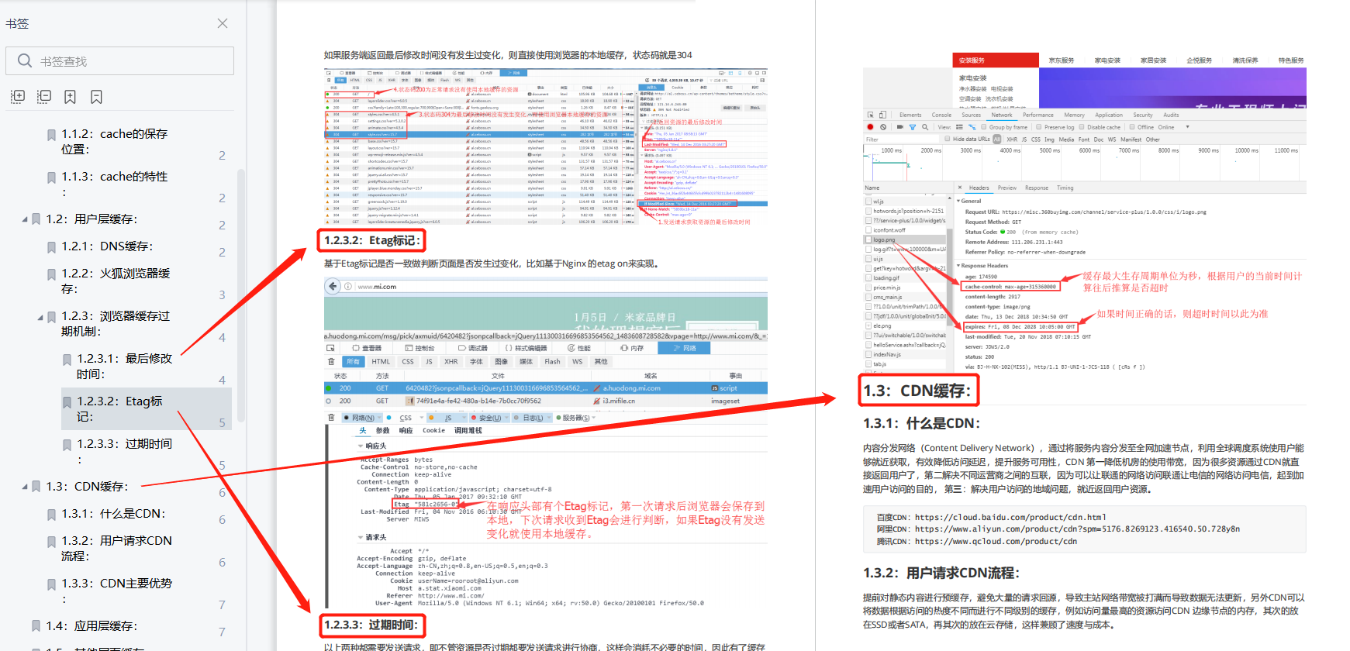Click bookmark icon beside 1.2.3.3 过期时间
The image size is (1350, 651).
pos(67,445)
